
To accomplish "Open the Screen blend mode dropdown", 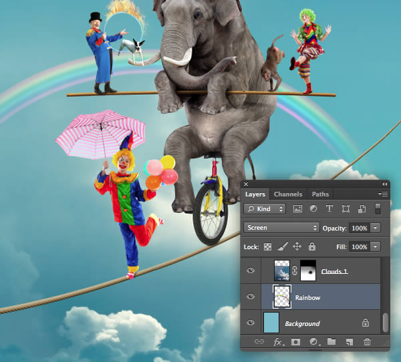I will pyautogui.click(x=281, y=228).
